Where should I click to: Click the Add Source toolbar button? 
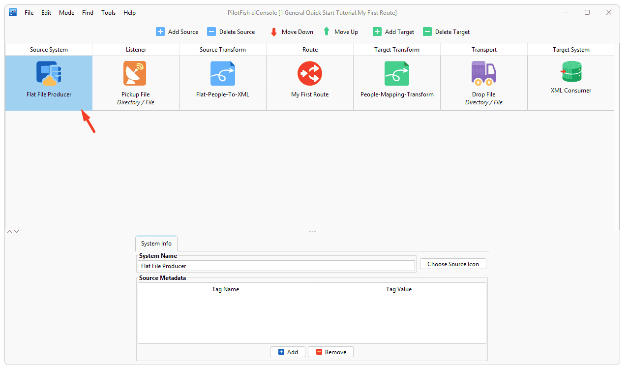coord(178,31)
